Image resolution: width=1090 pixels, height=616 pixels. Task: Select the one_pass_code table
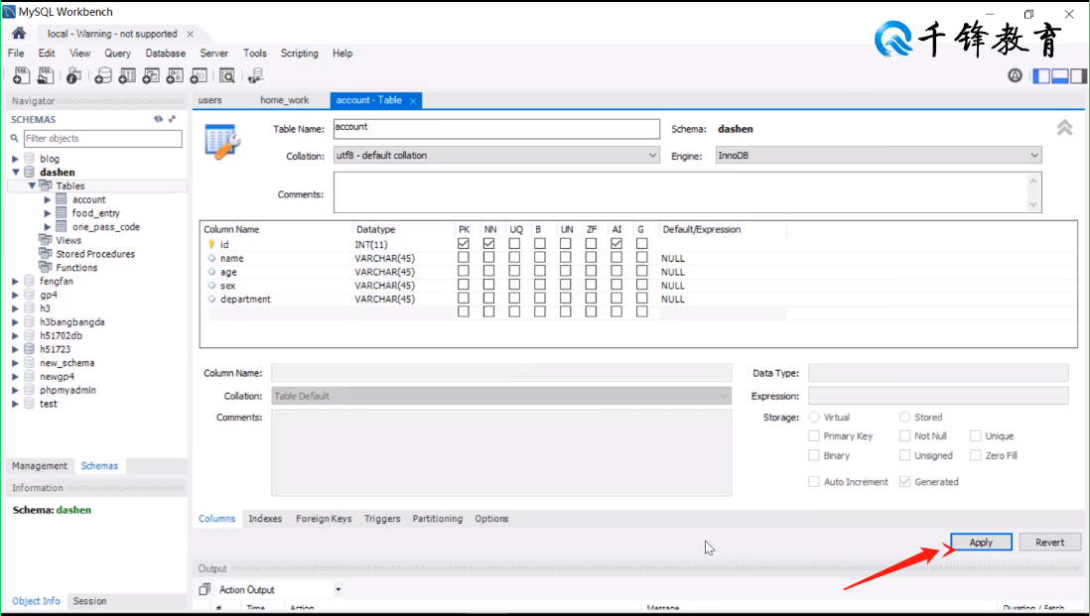tap(105, 227)
